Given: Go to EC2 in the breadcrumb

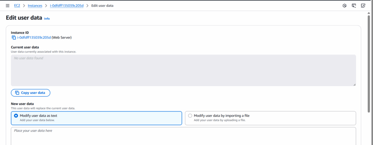Looking at the screenshot, I should [17, 5].
